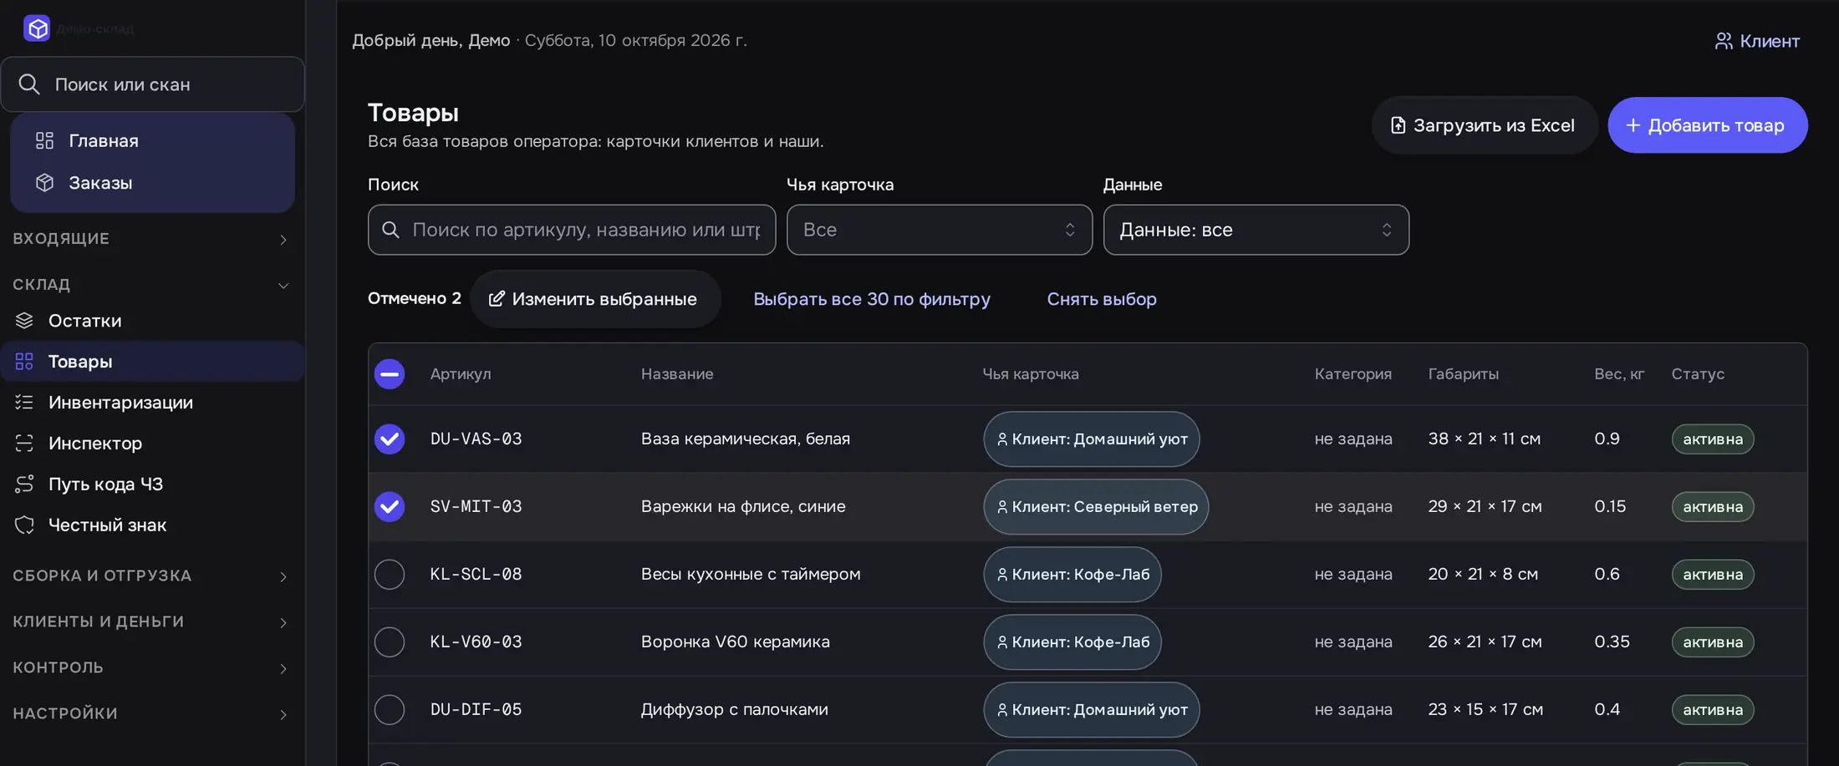Click Загрузить из Excel button
The width and height of the screenshot is (1839, 766).
pyautogui.click(x=1485, y=125)
